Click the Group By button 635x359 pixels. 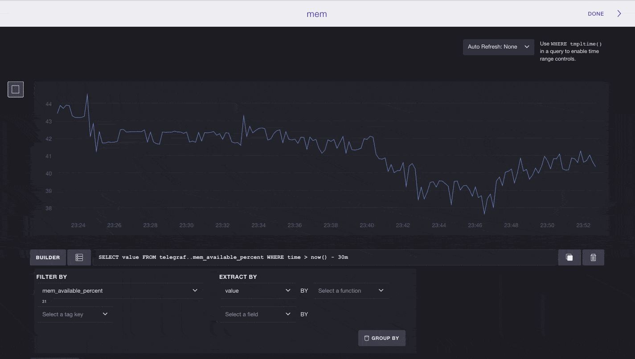[381, 338]
